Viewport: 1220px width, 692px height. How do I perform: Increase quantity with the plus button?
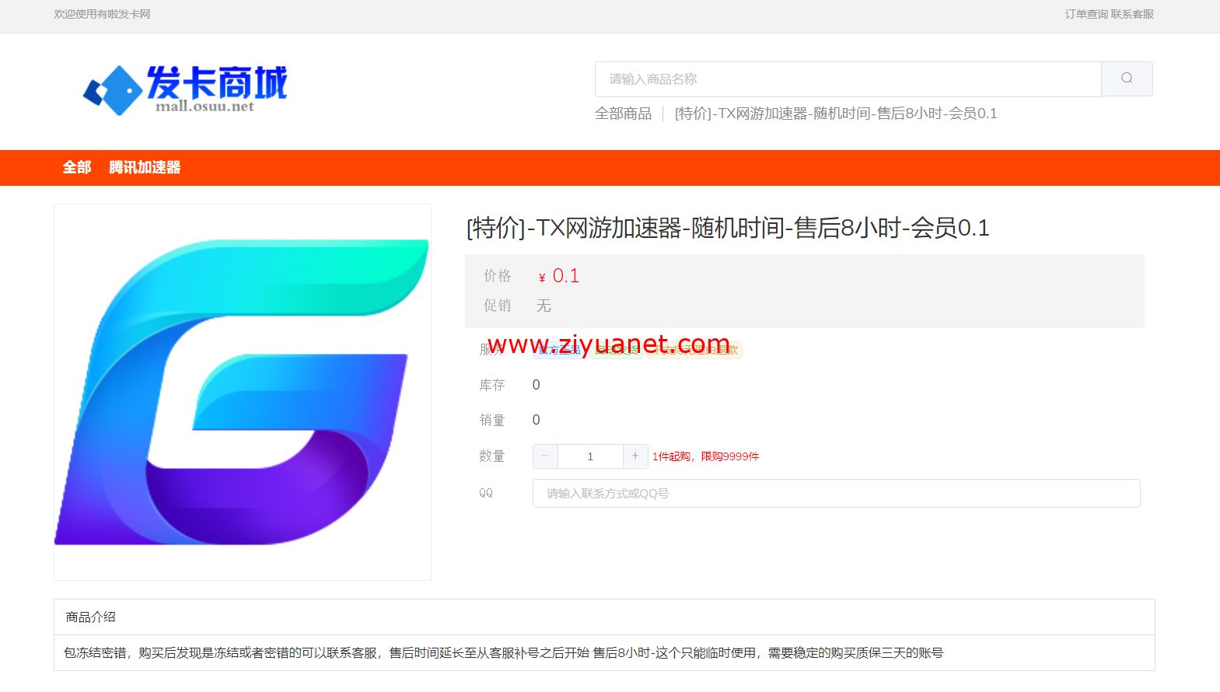635,456
